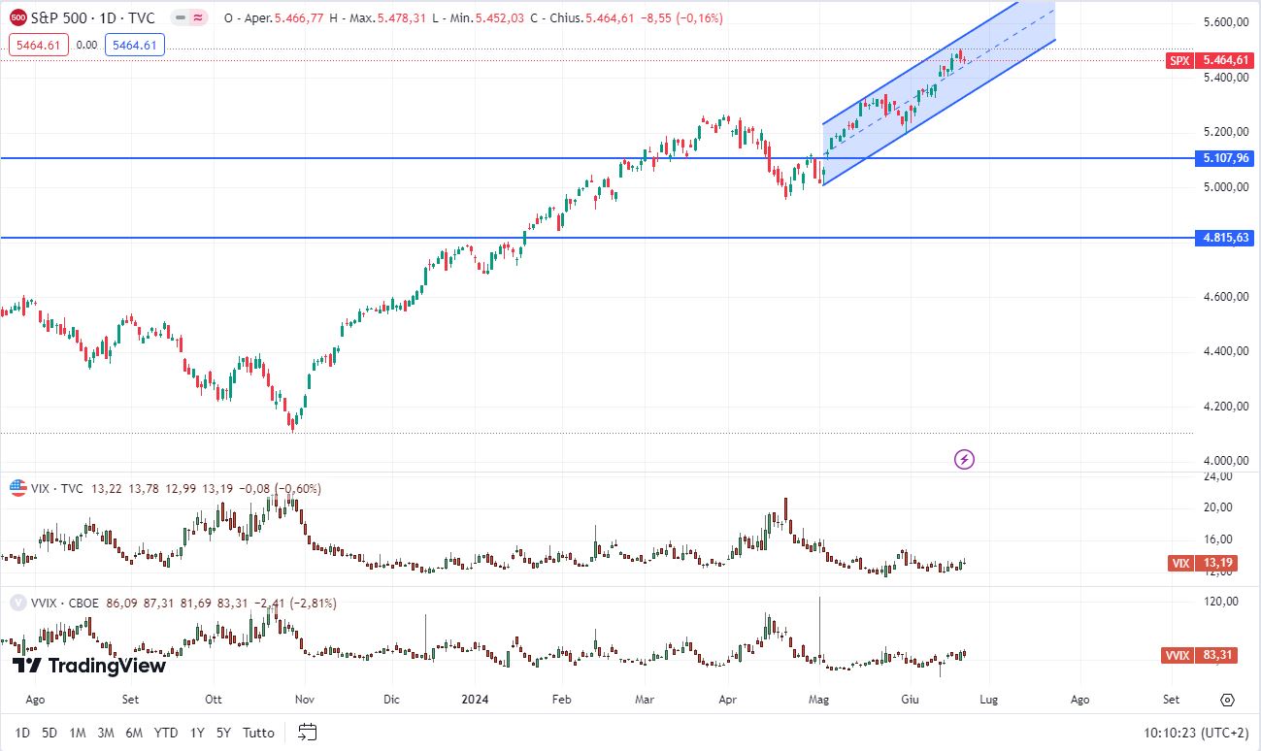Click the red SPX 5.464,61 price label
The image size is (1261, 751).
pos(1208,60)
